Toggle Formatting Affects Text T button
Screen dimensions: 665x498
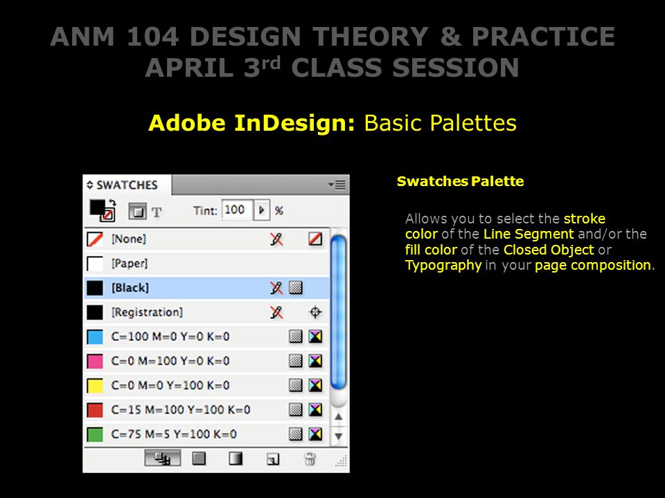pyautogui.click(x=157, y=212)
